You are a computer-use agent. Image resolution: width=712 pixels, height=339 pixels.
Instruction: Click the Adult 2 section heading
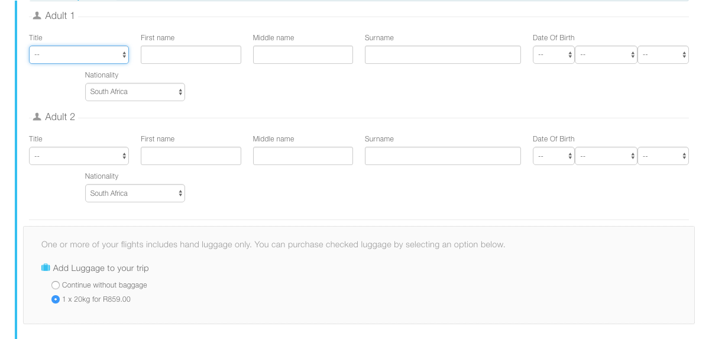click(x=60, y=117)
